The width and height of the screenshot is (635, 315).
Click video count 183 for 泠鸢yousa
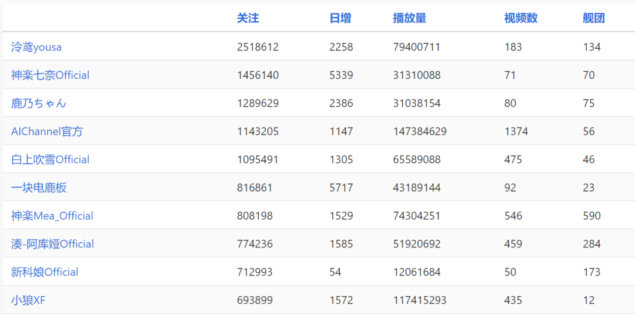(513, 48)
